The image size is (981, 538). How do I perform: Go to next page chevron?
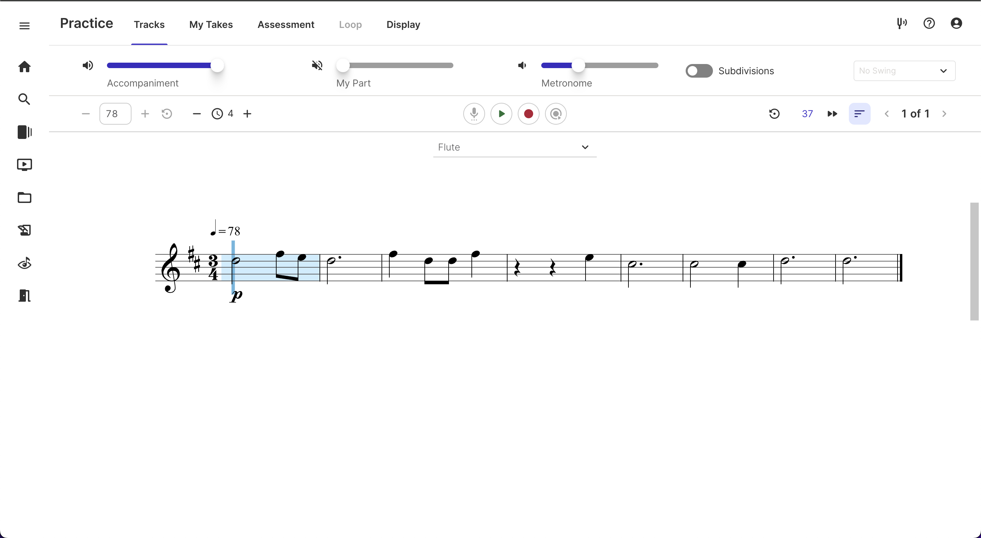tap(944, 114)
